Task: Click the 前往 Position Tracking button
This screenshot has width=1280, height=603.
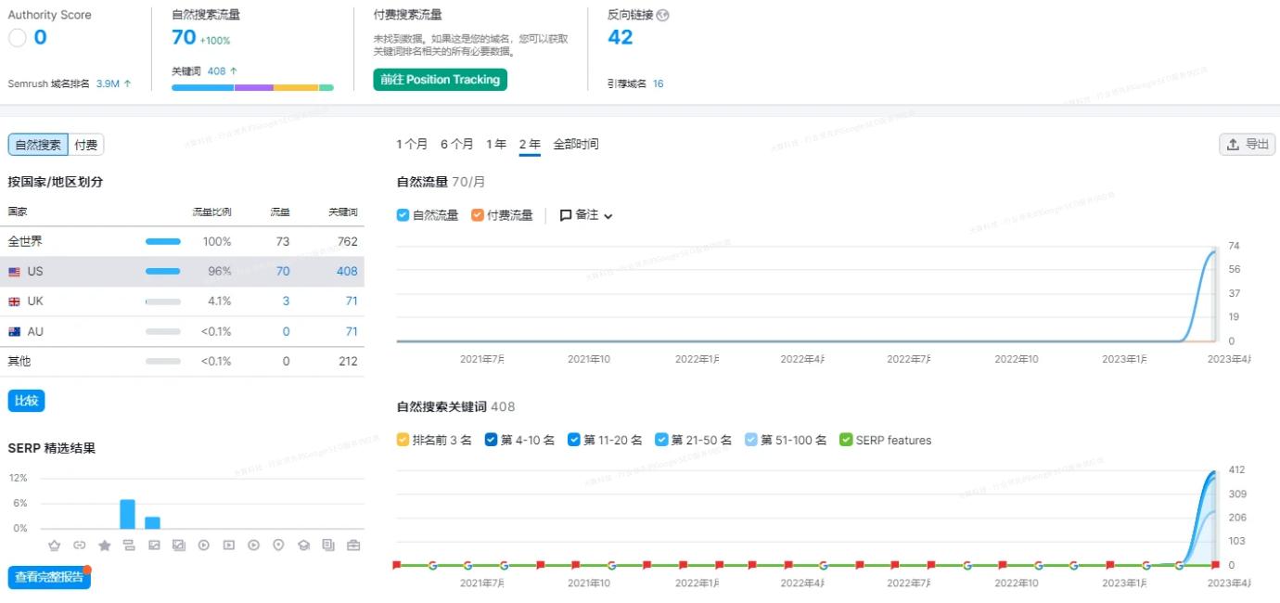Action: point(440,80)
